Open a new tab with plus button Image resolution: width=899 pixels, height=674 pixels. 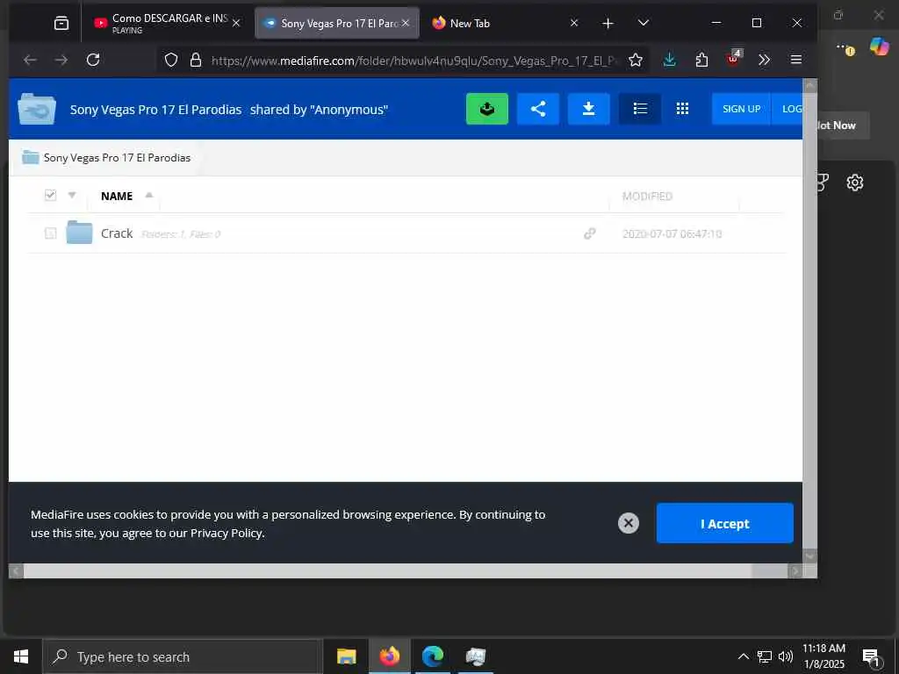(x=608, y=23)
